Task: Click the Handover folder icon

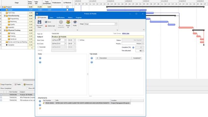Action: 9,39
